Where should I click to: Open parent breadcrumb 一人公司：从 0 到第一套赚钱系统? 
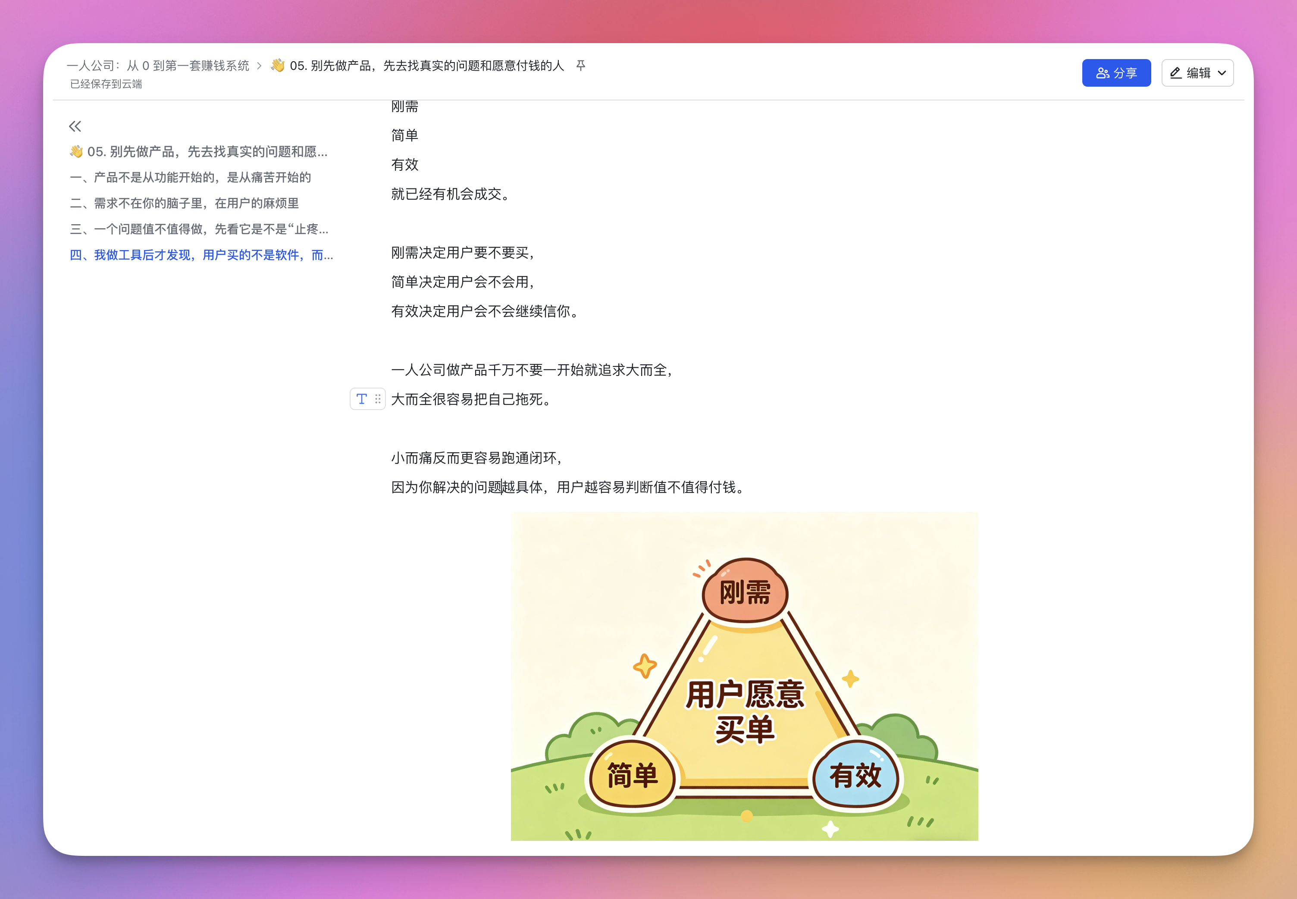158,66
